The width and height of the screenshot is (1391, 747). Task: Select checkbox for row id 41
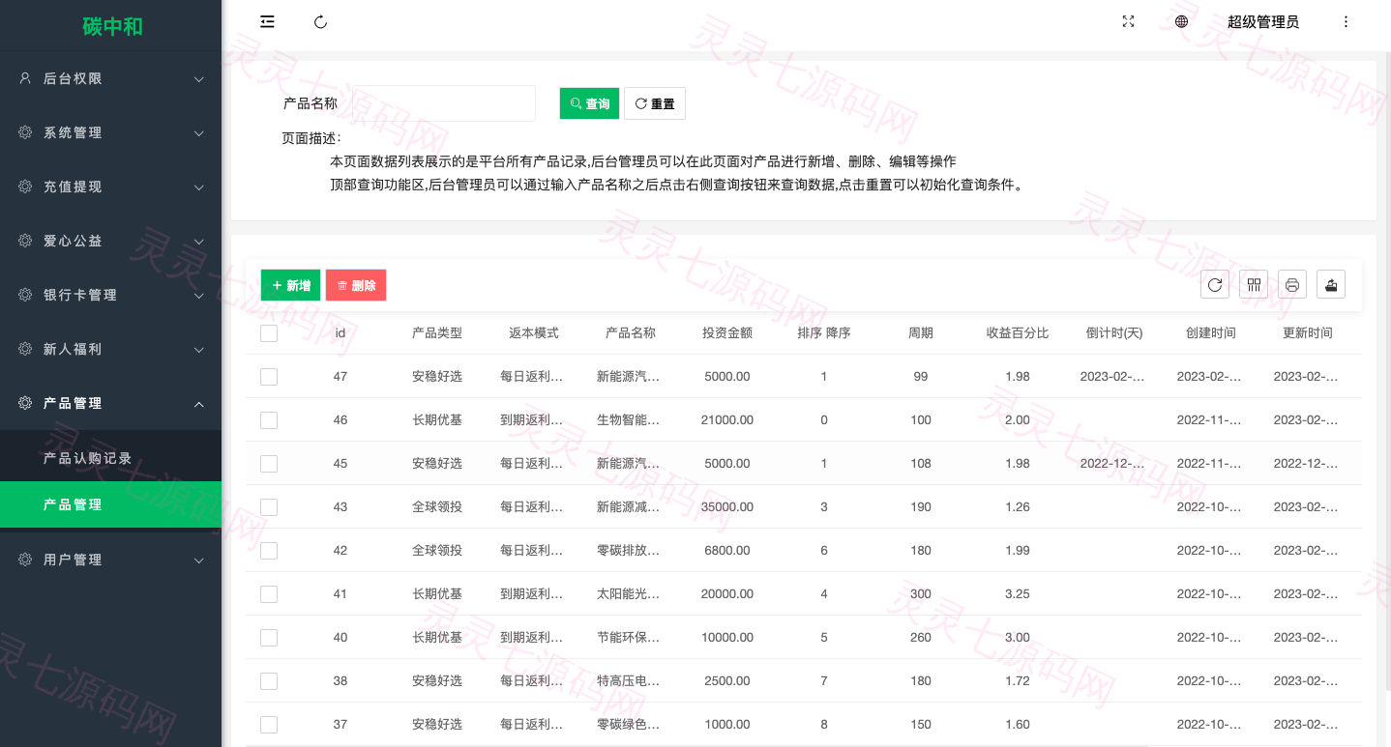[269, 594]
